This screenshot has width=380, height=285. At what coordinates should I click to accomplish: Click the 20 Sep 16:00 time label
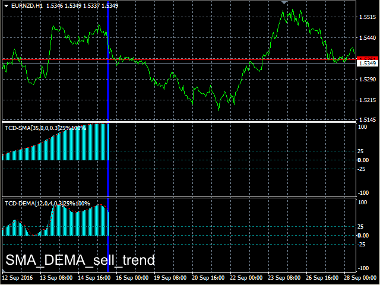(x=208, y=278)
